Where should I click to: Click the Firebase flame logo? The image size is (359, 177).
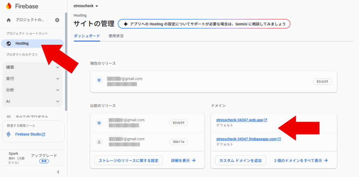click(x=9, y=6)
